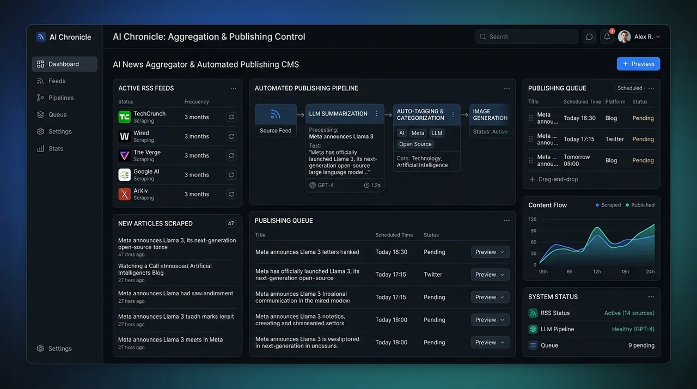Viewport: 697px width, 389px height.
Task: Click the bottom Settings gear icon
Action: coord(40,349)
